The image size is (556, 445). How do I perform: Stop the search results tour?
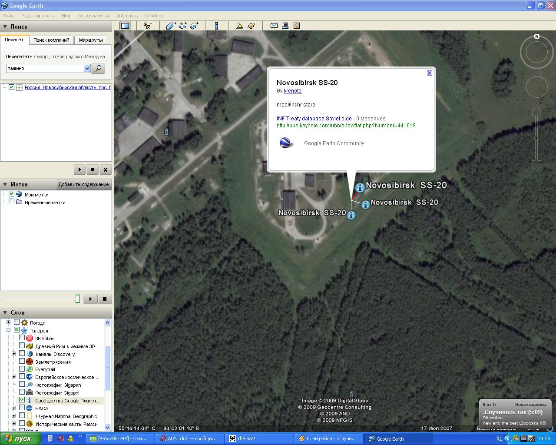[93, 169]
